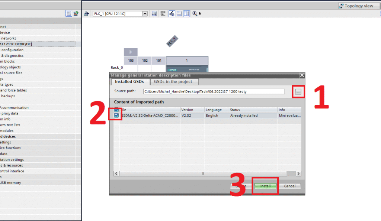This screenshot has height=221, width=381.
Task: Toggle the module information view toolbar button
Action: [186, 14]
